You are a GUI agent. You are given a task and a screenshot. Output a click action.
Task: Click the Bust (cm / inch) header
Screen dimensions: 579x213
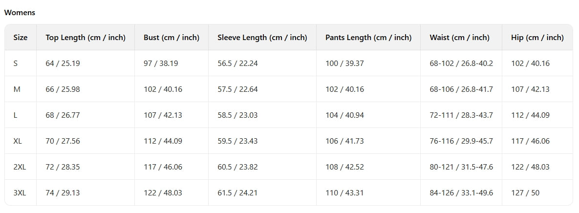pos(172,38)
